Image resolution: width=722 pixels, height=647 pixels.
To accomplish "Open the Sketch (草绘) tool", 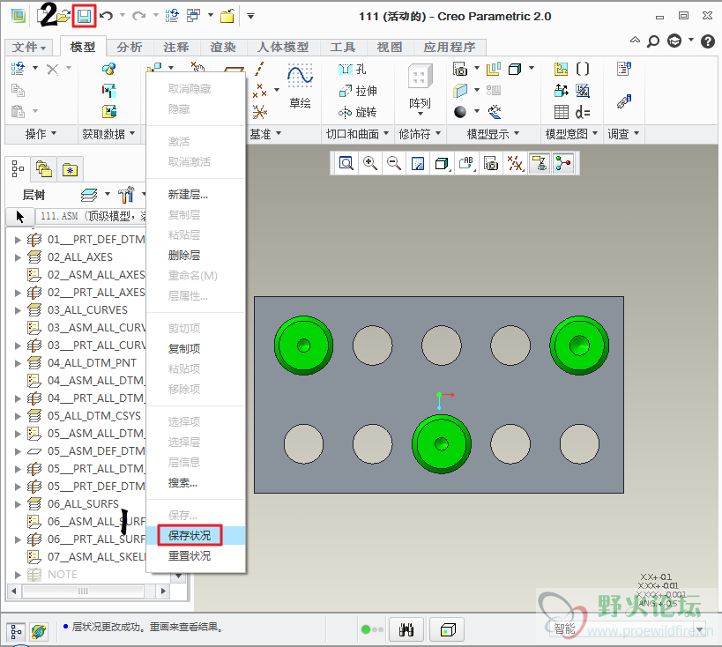I will tap(301, 86).
